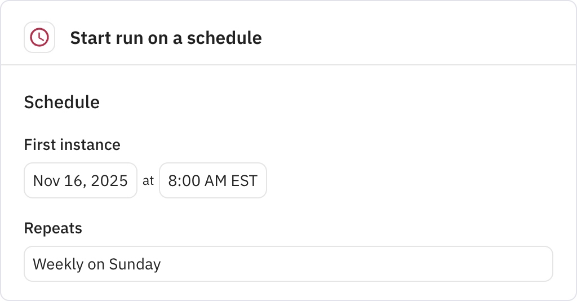Click inside the Repeats selection box
Viewport: 577px width, 301px height.
tap(288, 264)
